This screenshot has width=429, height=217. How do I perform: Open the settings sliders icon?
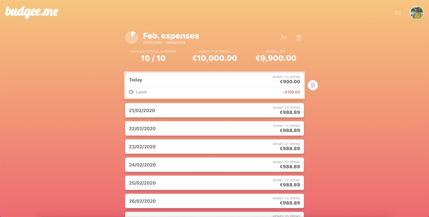[x=398, y=13]
